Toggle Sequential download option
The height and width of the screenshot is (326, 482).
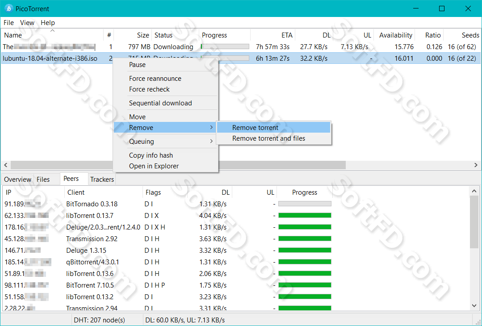click(166, 103)
